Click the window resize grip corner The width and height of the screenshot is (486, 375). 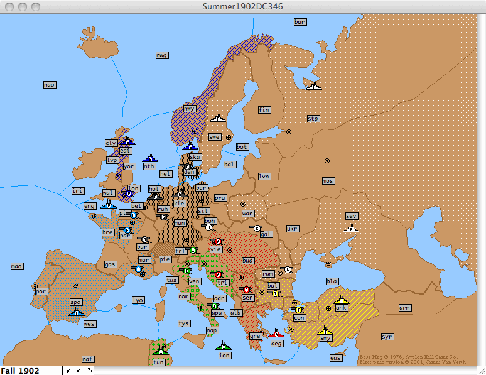(x=482, y=371)
